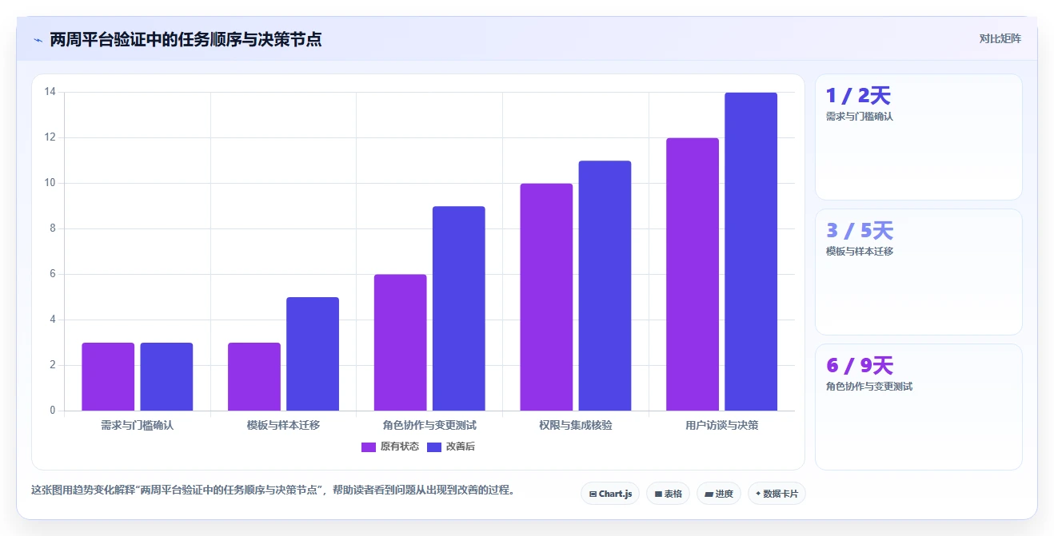Click the purple bar for 用户访谈与决策
Screen dimensions: 1054x536
(693, 275)
